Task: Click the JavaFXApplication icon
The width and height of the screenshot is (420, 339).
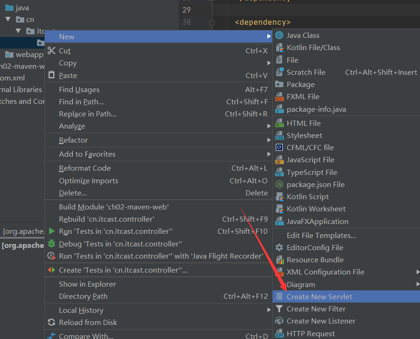Action: 279,222
